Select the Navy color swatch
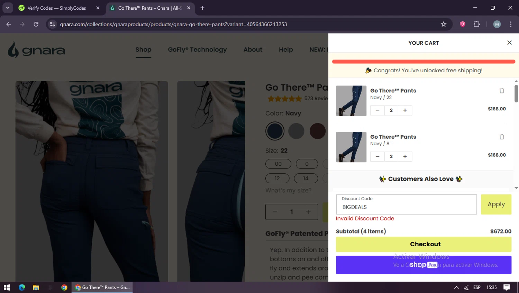 point(275,131)
